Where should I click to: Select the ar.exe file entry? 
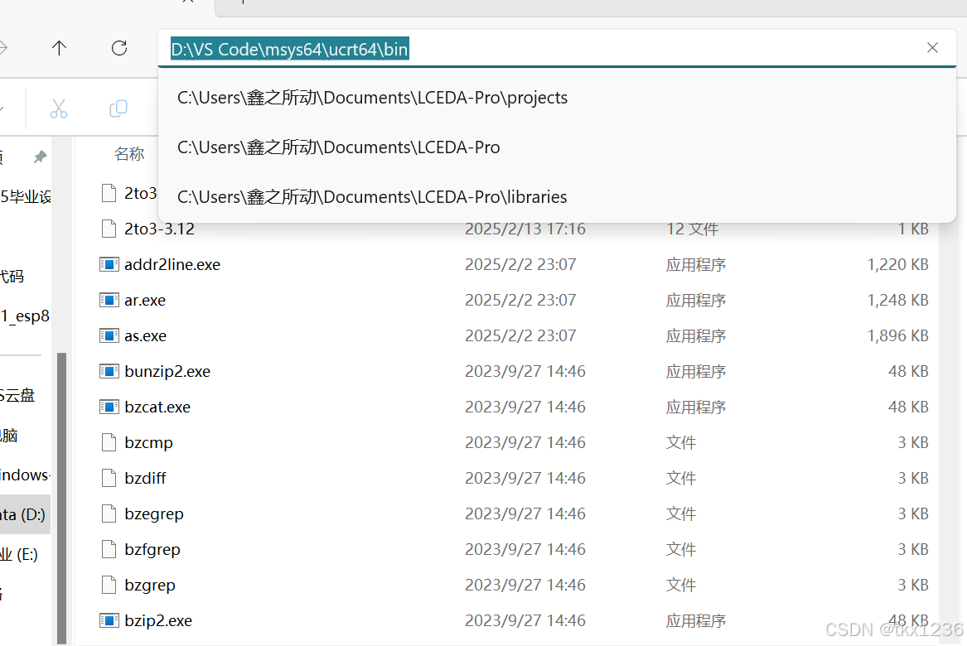click(144, 300)
